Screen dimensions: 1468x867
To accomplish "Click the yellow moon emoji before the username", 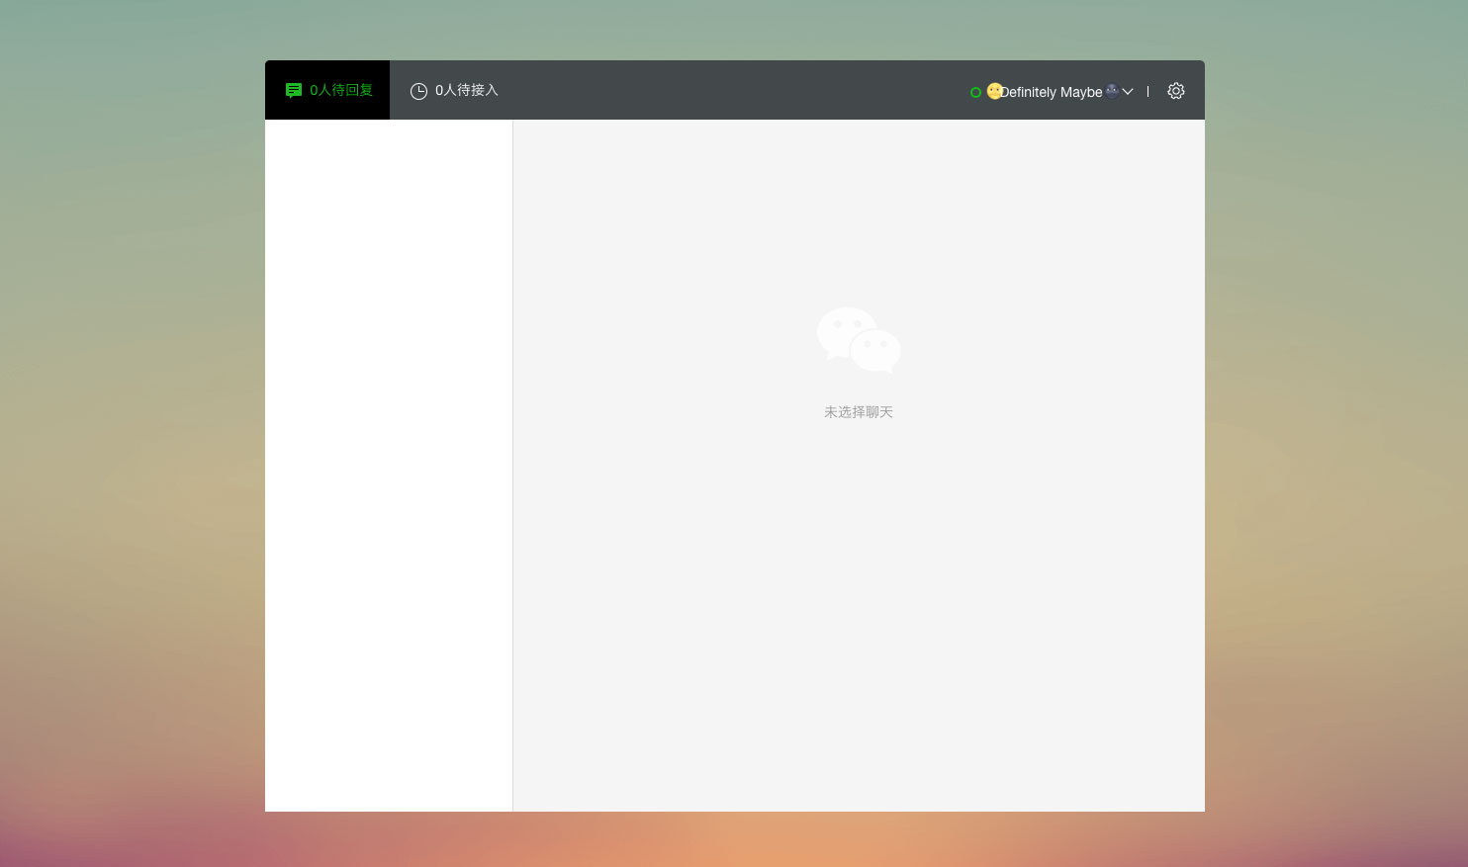I will coord(993,91).
